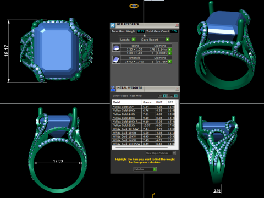Image resolution: width=264 pixels, height=198 pixels.
Task: Select the emerald cut gem shape icon
Action: (116, 60)
